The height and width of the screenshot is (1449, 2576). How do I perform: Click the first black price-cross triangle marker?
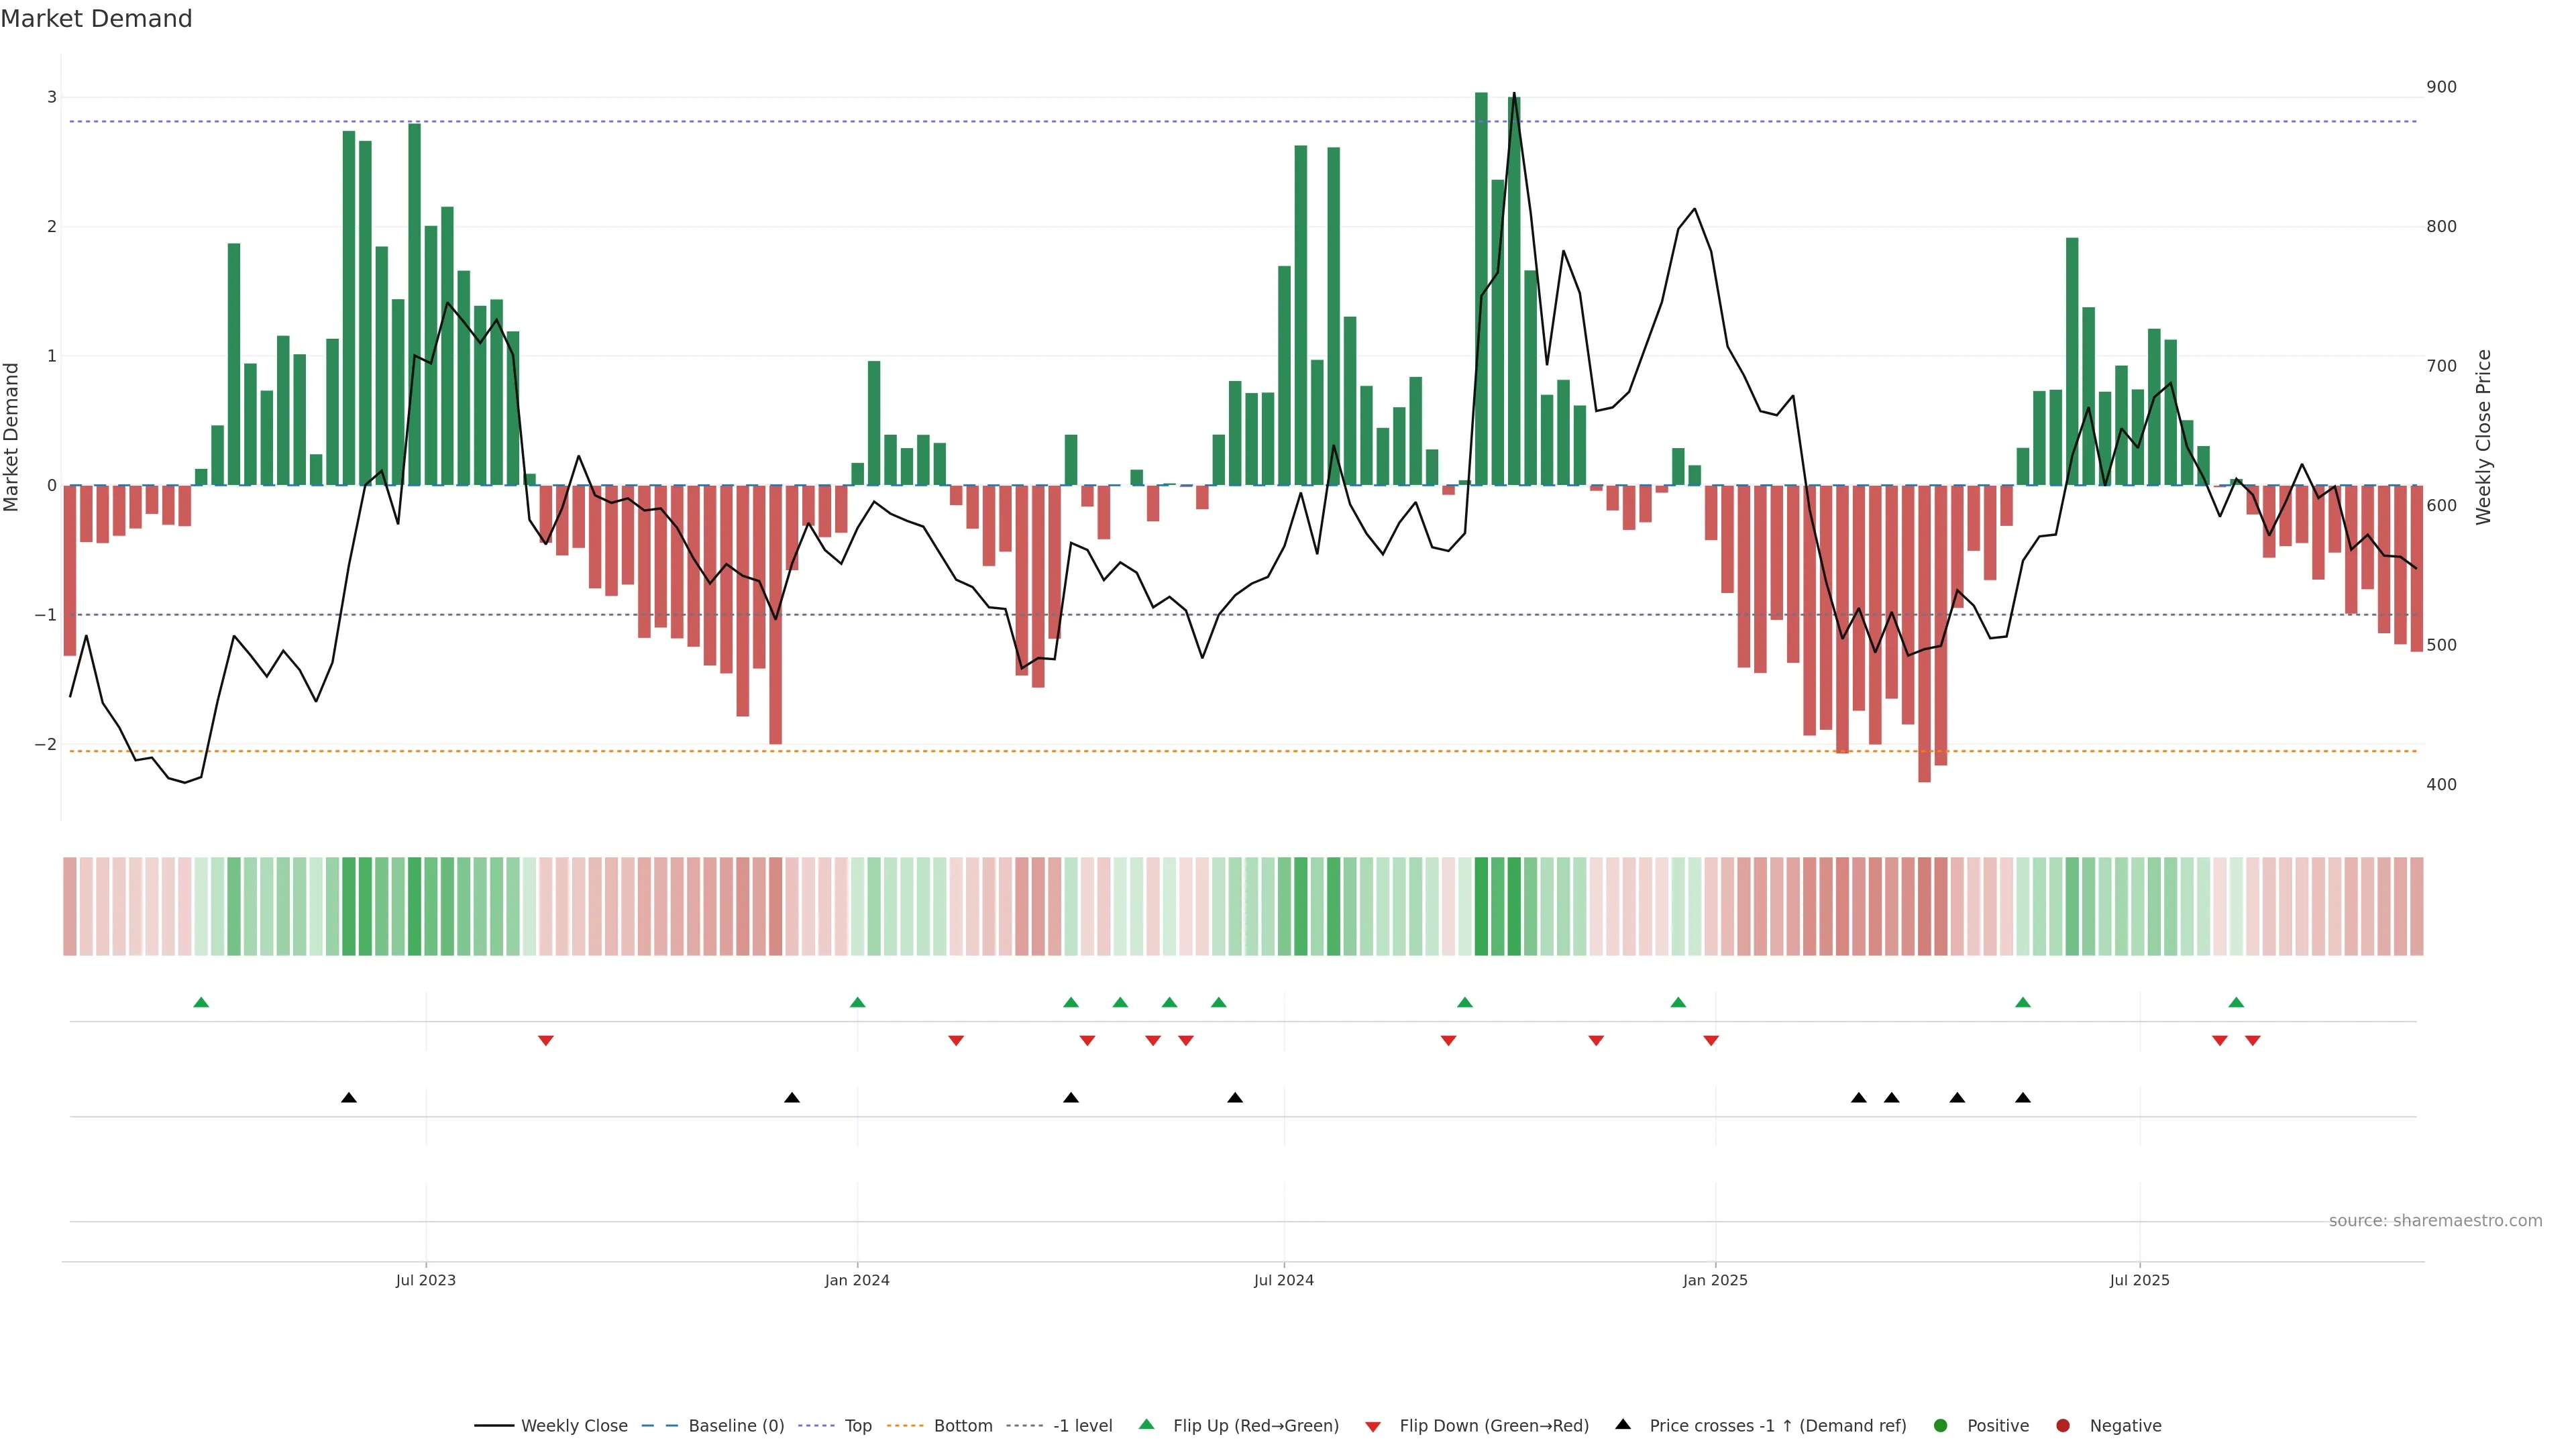[349, 1098]
